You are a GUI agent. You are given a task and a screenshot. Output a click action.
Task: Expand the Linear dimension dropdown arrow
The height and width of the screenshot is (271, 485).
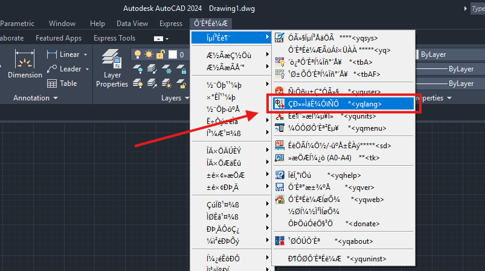(x=85, y=55)
